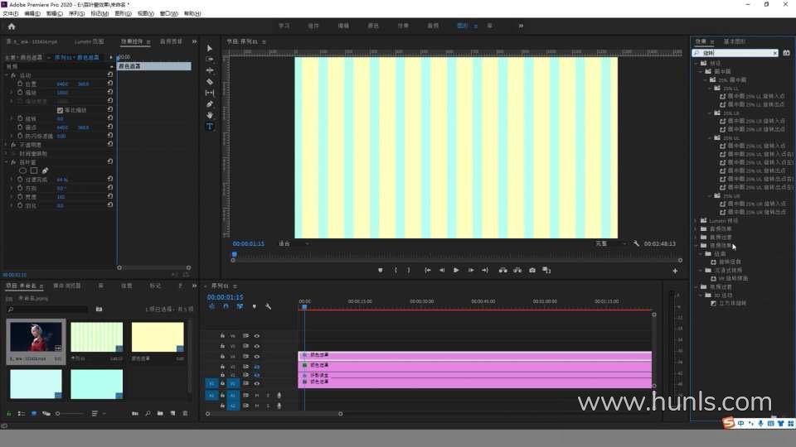The width and height of the screenshot is (796, 447).
Task: Toggle lock on top video track
Action: 222,336
